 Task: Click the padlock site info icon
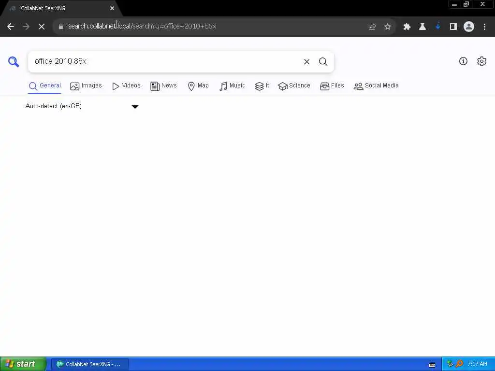(x=61, y=27)
